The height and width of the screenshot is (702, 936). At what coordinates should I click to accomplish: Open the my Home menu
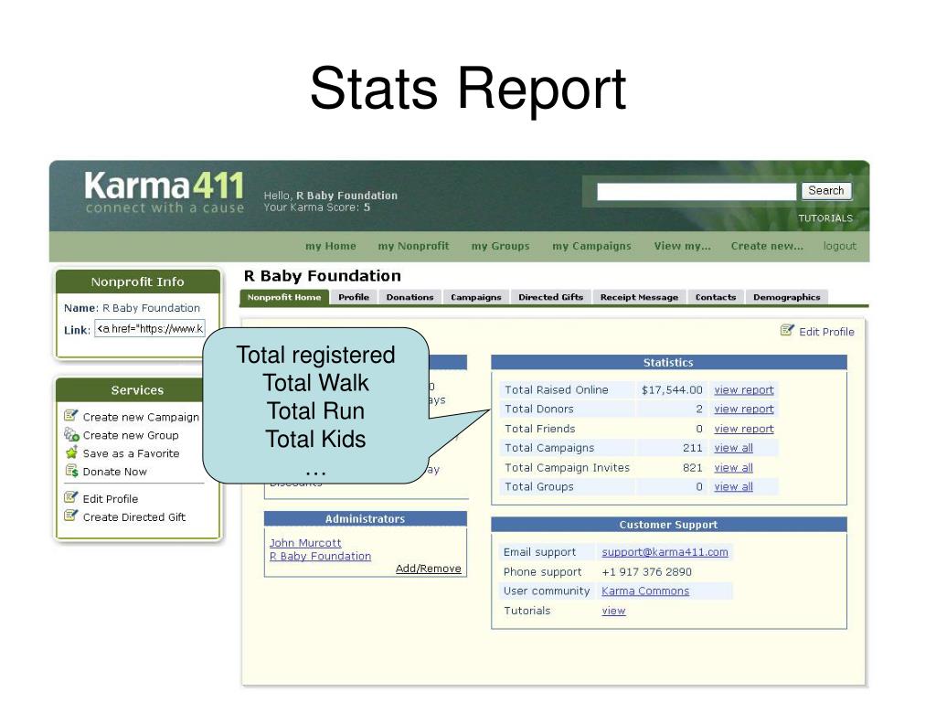[x=331, y=246]
